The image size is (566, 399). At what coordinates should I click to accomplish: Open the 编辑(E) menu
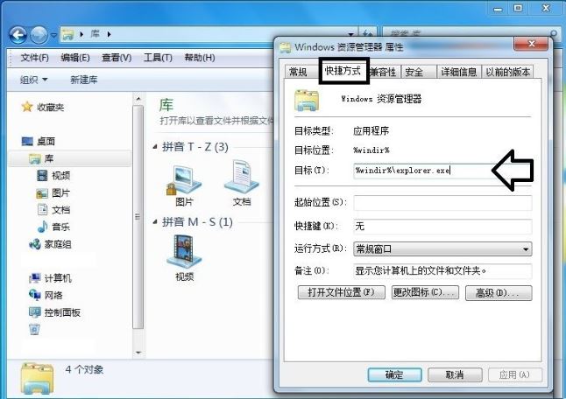point(75,58)
